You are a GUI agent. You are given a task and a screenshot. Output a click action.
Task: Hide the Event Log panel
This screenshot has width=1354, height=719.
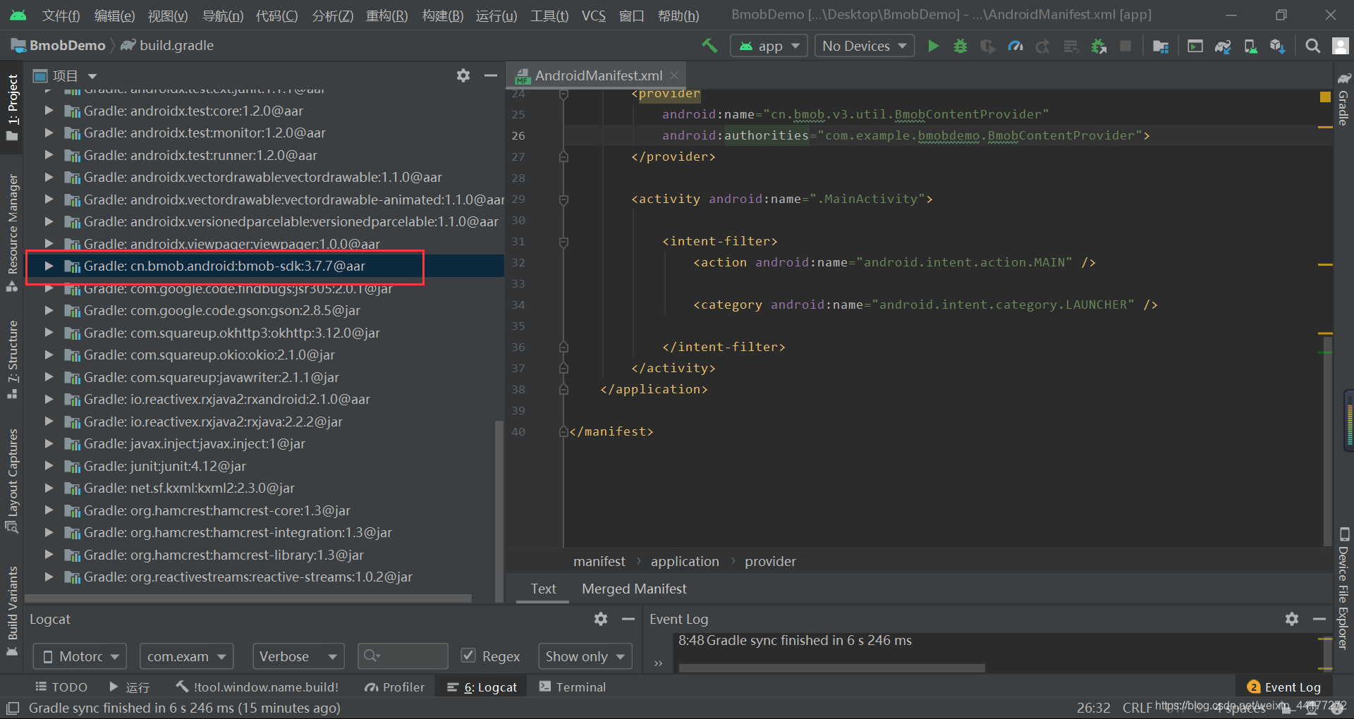coord(1319,619)
